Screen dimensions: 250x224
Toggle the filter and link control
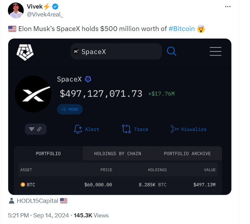36,129
